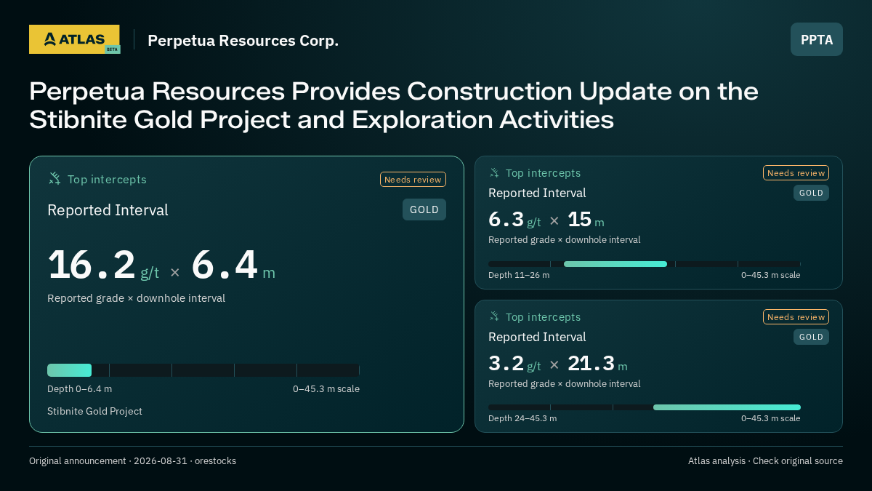Viewport: 872px width, 491px height.
Task: Click Needs review badge on the 6.3 g/t card
Action: pos(796,173)
